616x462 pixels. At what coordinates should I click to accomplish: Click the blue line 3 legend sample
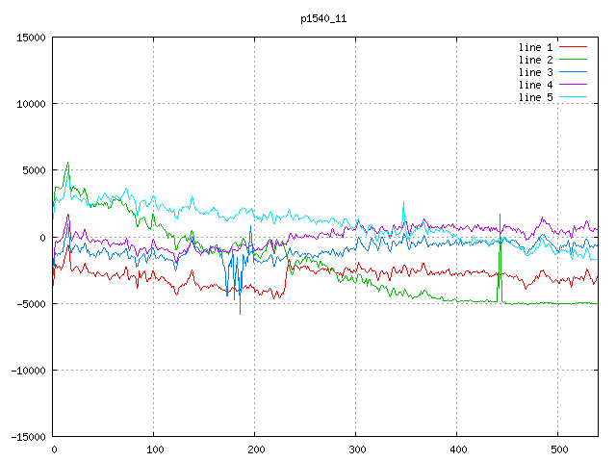coord(573,72)
